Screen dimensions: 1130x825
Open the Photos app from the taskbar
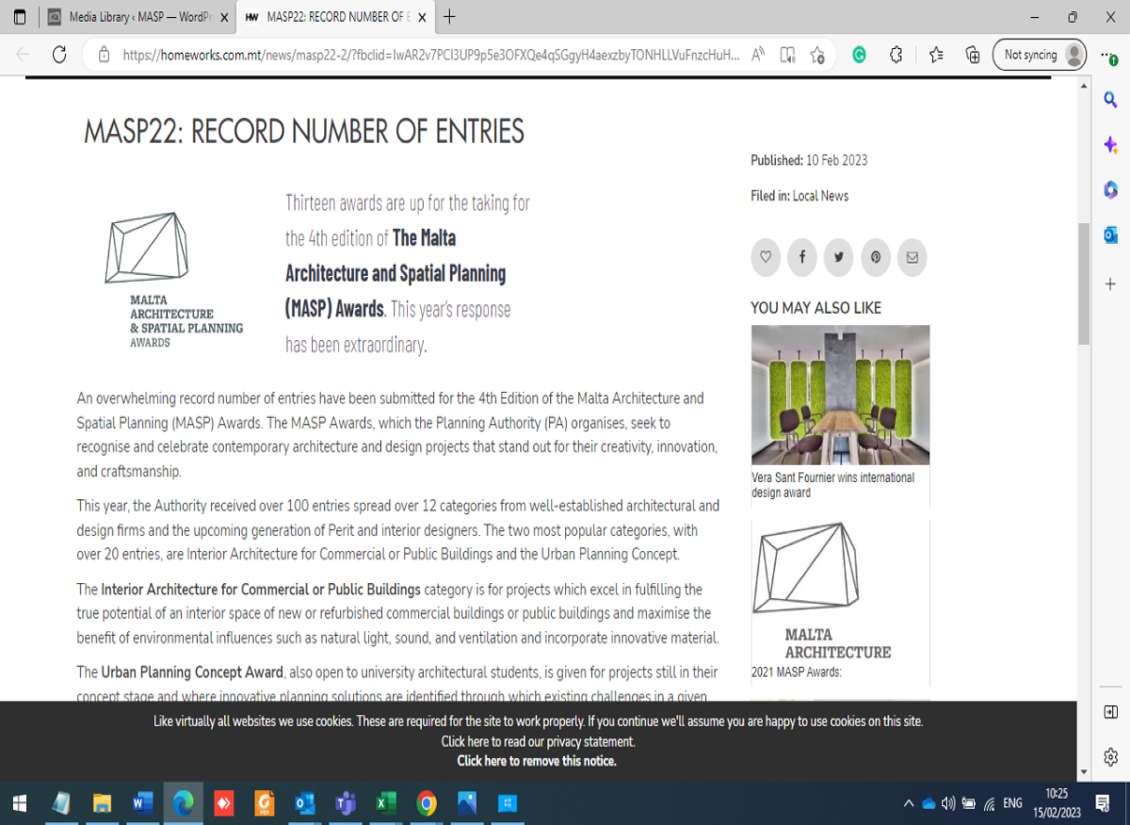click(x=466, y=803)
